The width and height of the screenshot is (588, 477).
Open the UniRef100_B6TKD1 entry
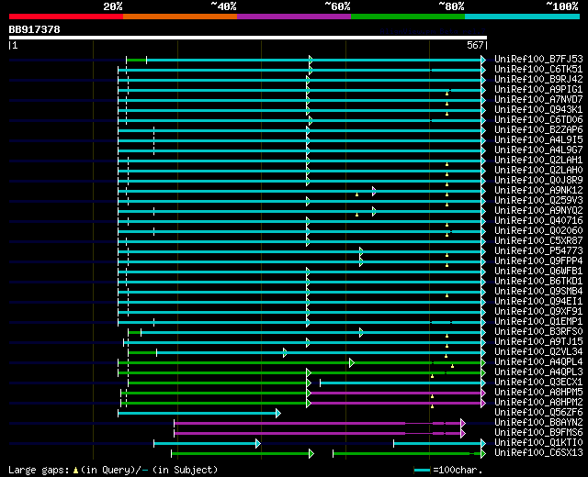538,282
